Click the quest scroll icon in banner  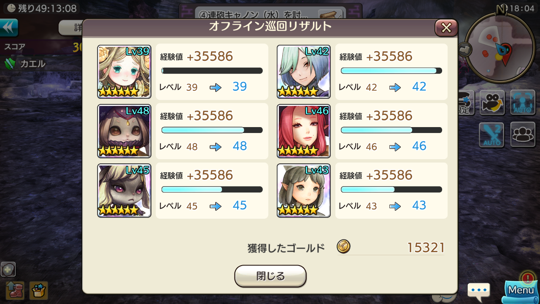point(330,14)
